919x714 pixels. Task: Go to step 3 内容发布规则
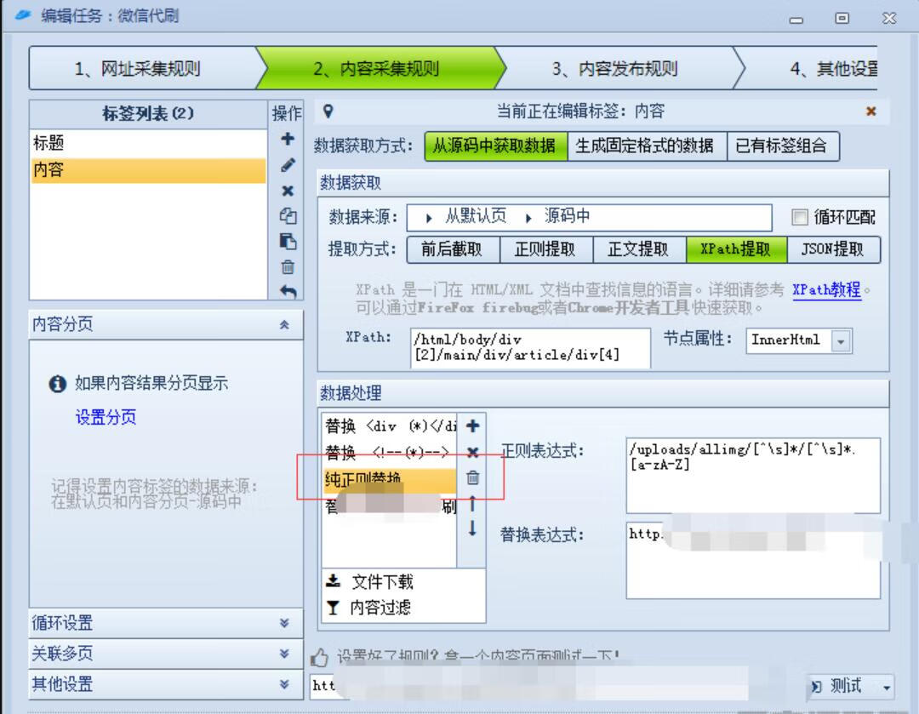(x=617, y=69)
